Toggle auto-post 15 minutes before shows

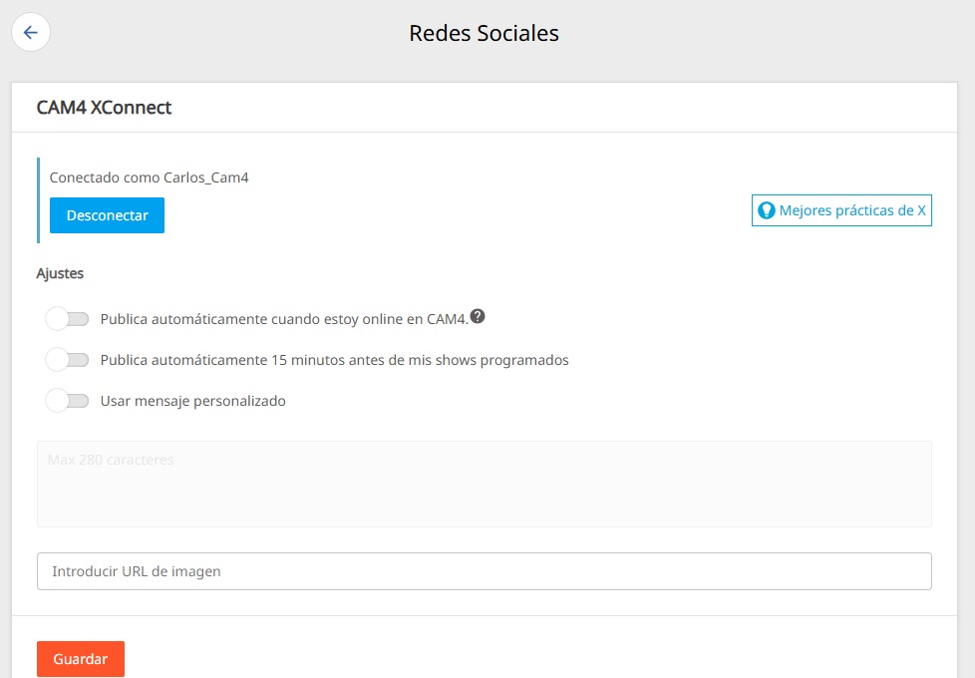[x=67, y=360]
